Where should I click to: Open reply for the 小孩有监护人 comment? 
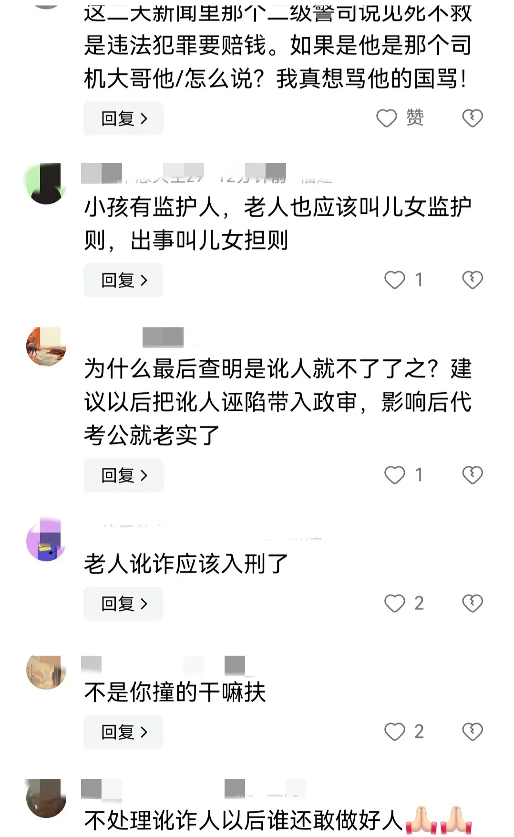point(123,280)
